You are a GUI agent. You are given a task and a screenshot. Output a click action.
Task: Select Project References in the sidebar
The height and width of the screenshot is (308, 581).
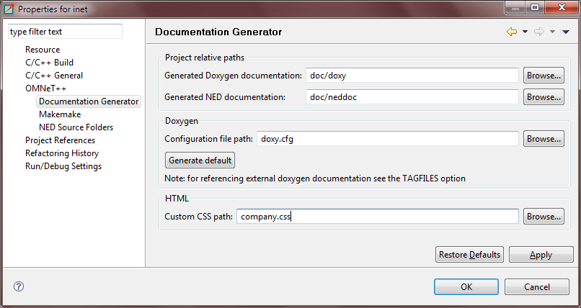point(60,140)
